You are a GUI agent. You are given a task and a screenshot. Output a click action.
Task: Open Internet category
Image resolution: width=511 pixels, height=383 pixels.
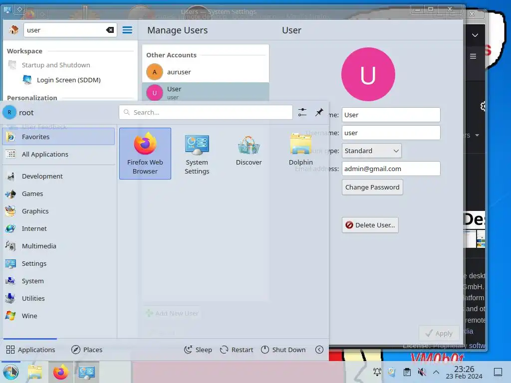[x=59, y=228]
